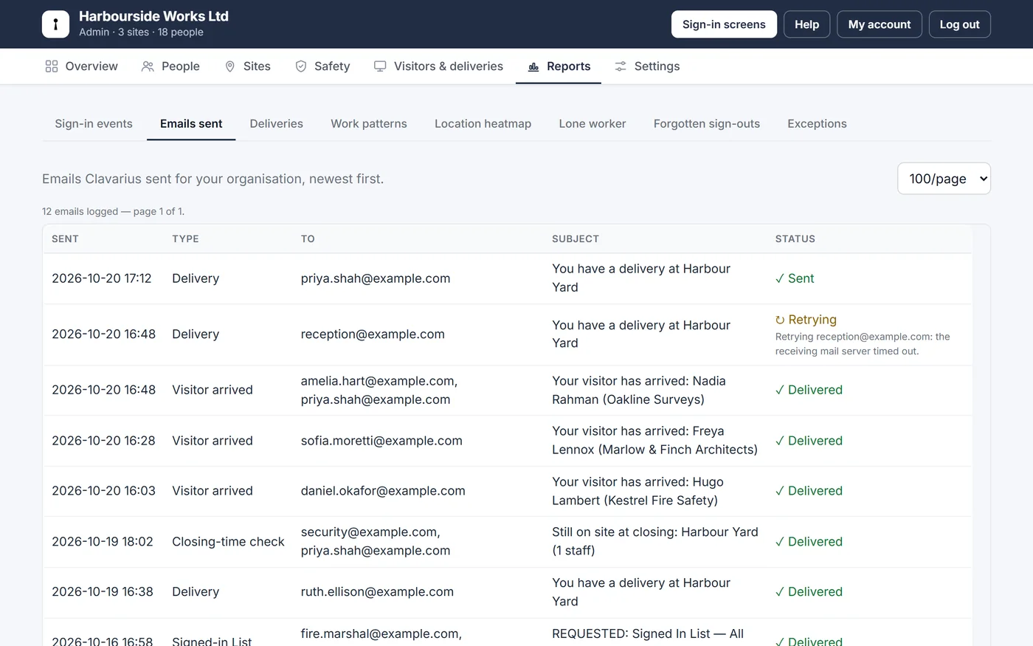Click the Sent checkmark icon in first row
This screenshot has height=646, width=1033.
point(780,278)
